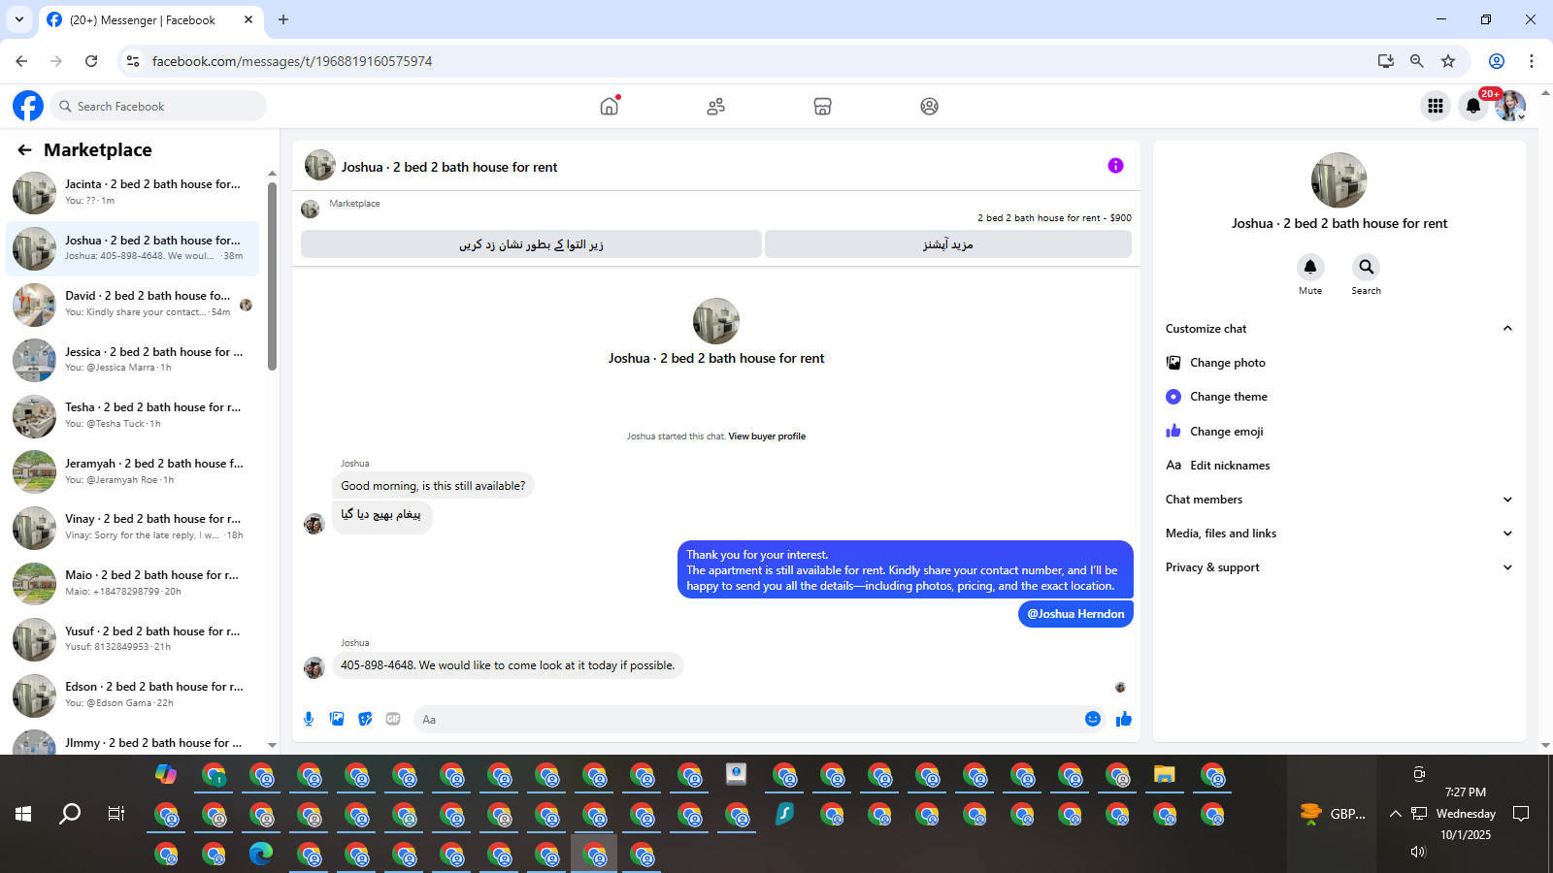Attach a photo using the image icon
This screenshot has height=873, width=1553.
337,719
